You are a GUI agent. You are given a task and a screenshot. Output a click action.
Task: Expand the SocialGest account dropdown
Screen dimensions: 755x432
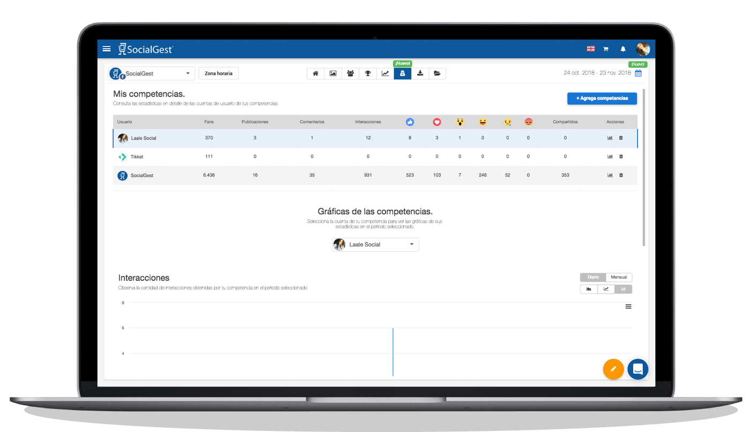tap(152, 73)
